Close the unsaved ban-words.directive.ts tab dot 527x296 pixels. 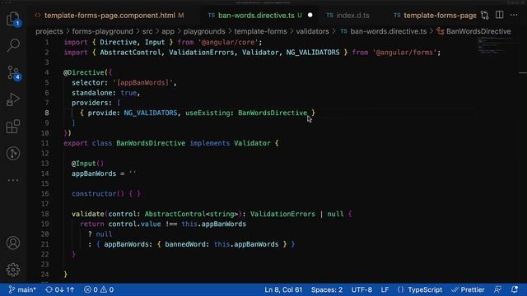(x=310, y=15)
